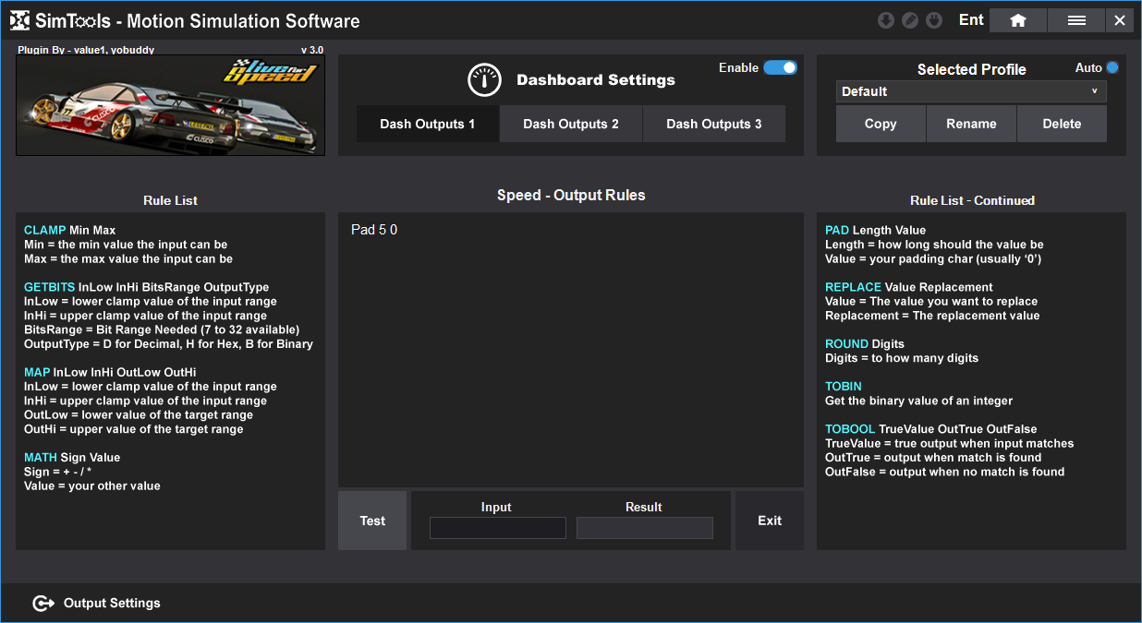Click the Live for Speed game thumbnail
This screenshot has height=623, width=1142.
[x=171, y=105]
